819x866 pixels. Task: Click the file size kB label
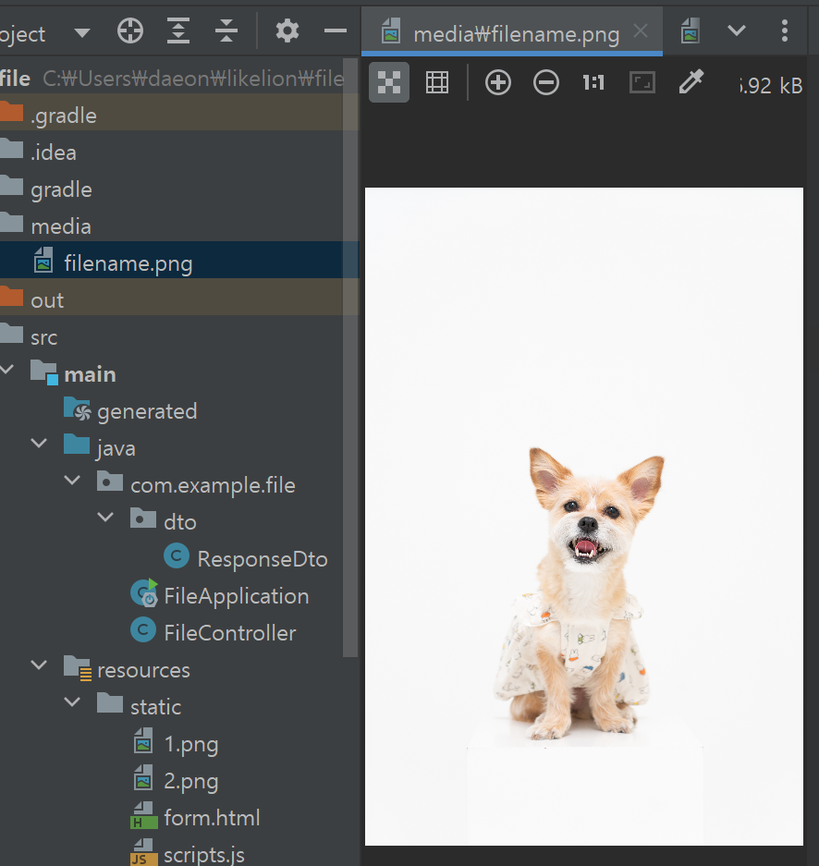pos(771,86)
